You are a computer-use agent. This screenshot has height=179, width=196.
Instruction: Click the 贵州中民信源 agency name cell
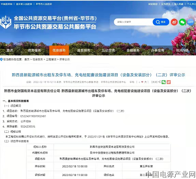coord(112,153)
